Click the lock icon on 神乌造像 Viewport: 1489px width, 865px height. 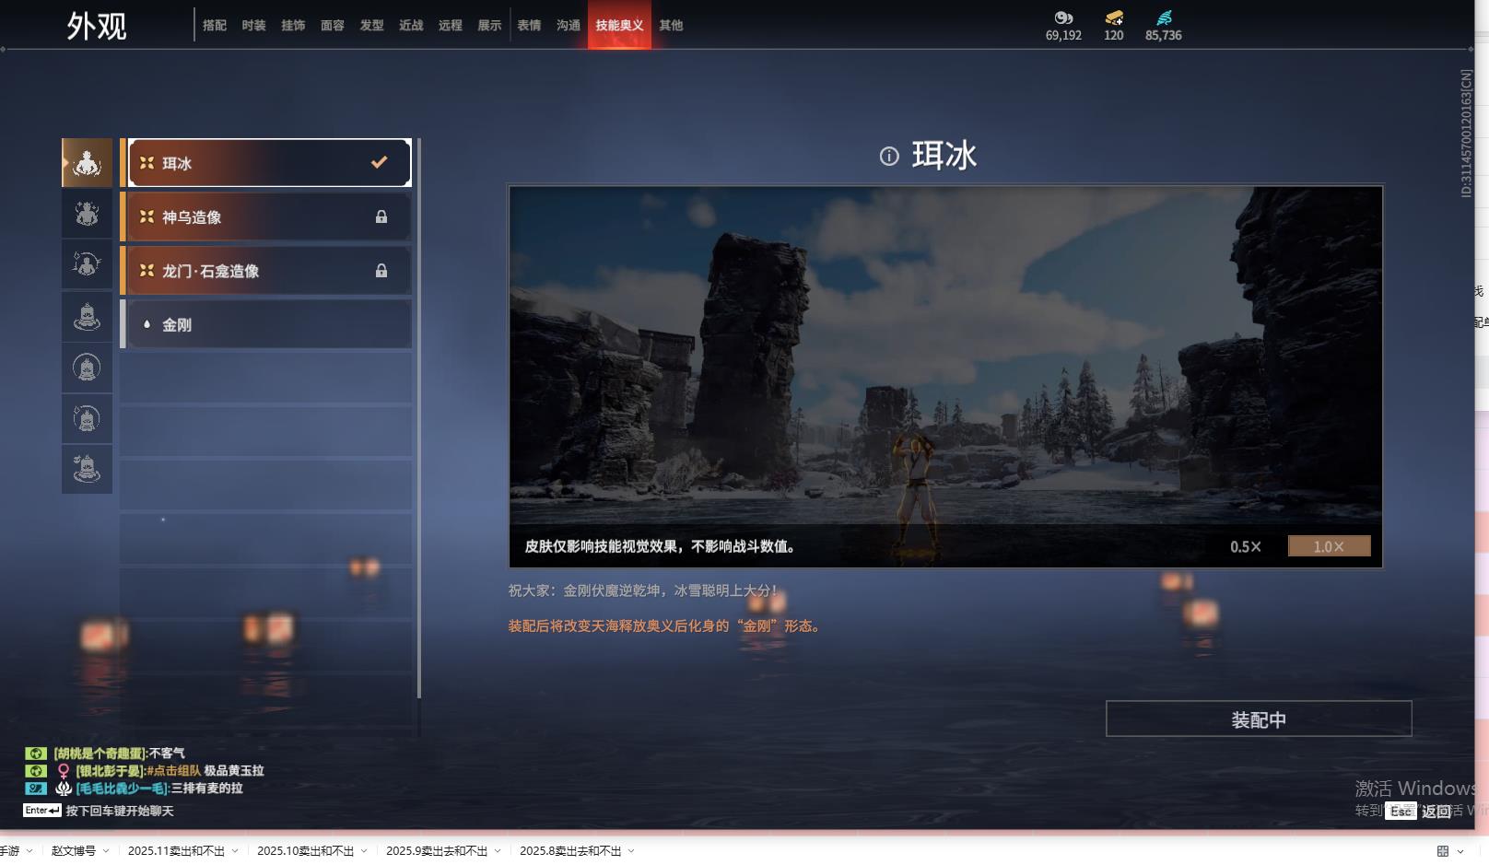[381, 217]
